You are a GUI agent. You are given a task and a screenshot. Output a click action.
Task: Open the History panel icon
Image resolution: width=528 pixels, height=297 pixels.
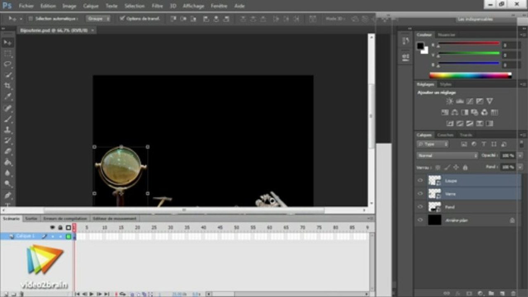point(405,41)
